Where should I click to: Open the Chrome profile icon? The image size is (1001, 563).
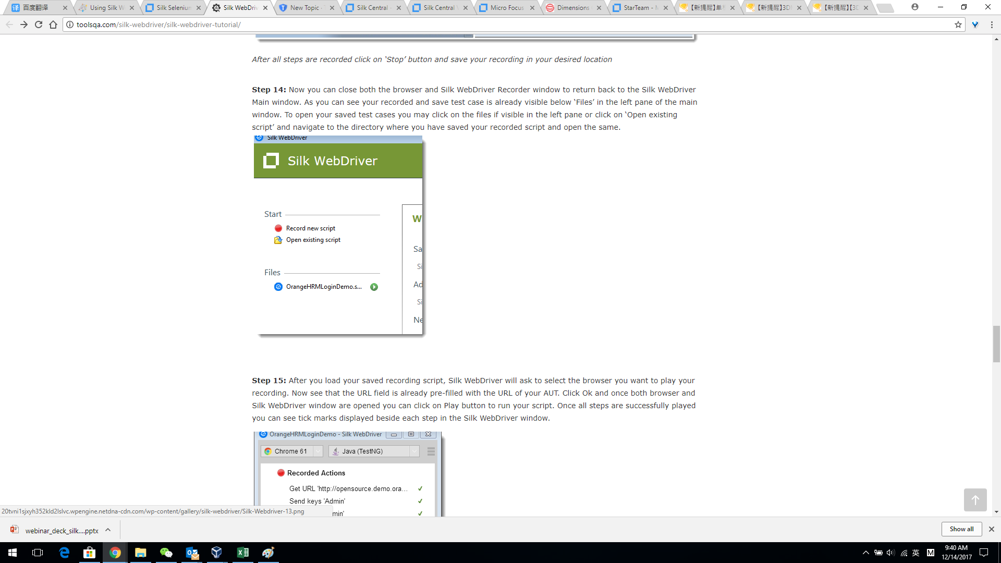915,7
